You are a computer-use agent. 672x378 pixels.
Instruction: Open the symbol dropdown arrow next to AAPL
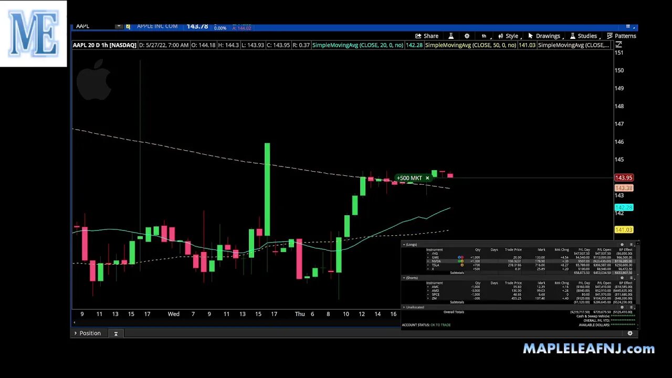[119, 26]
